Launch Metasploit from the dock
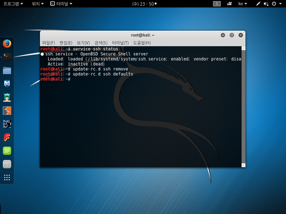The image size is (286, 214). point(7,84)
